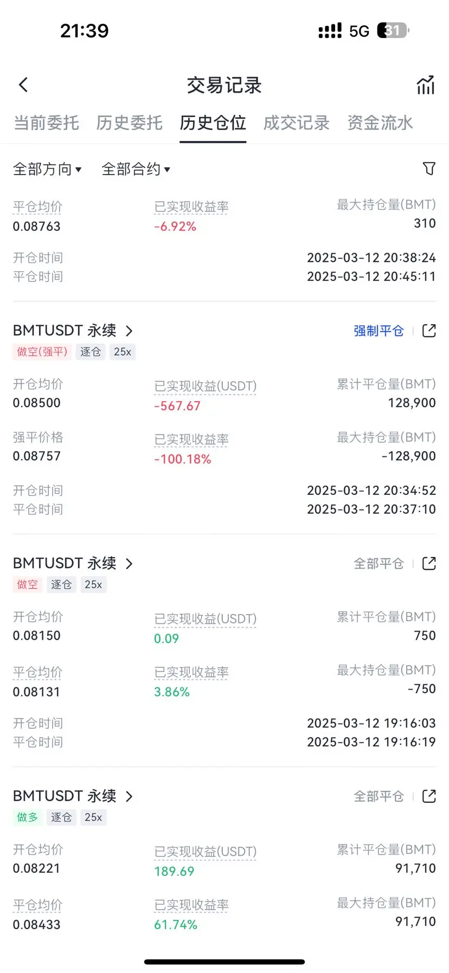
Task: Tap the back arrow icon
Action: coord(23,85)
